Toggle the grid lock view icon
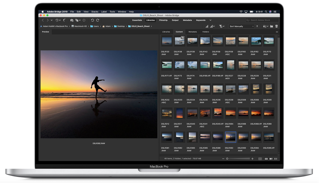 pyautogui.click(x=260, y=159)
